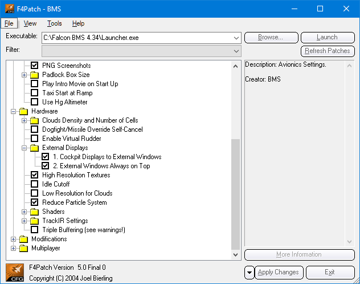Maximize the F4Patch window
Viewport: 360px width, 284px height.
point(320,9)
